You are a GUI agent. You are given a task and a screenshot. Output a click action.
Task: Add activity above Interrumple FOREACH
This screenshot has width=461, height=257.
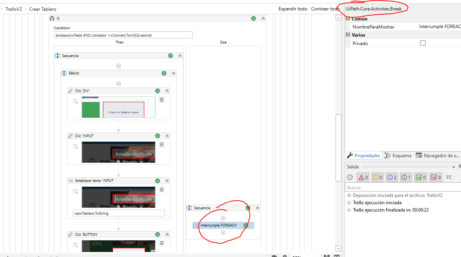pyautogui.click(x=223, y=218)
